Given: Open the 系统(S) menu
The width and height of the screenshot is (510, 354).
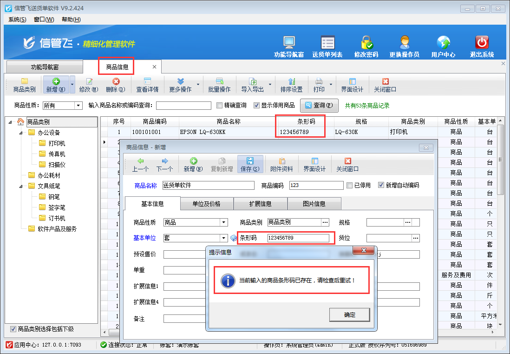Looking at the screenshot, I should coord(17,20).
